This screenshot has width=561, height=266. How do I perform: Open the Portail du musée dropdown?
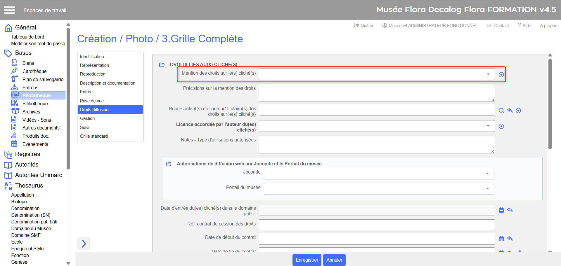point(379,189)
